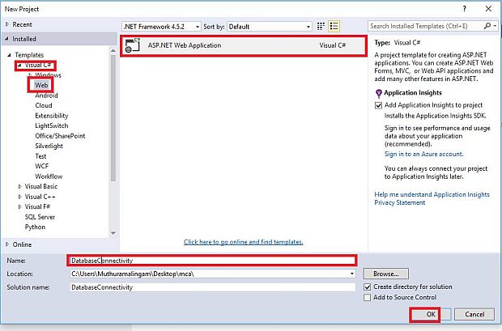The image size is (502, 331).
Task: Expand the Recent section
Action: point(7,24)
